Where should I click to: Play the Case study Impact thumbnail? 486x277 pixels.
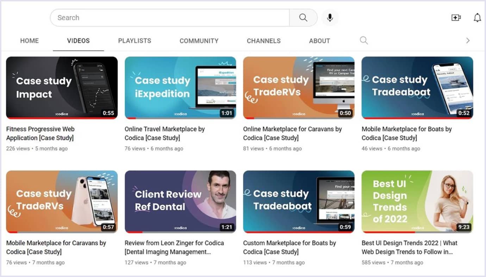point(62,88)
